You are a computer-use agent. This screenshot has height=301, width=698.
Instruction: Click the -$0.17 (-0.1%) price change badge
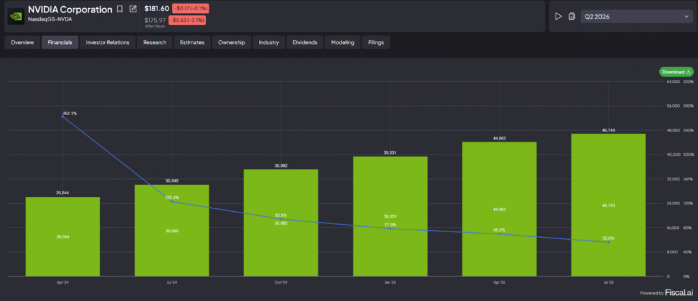[x=191, y=8]
